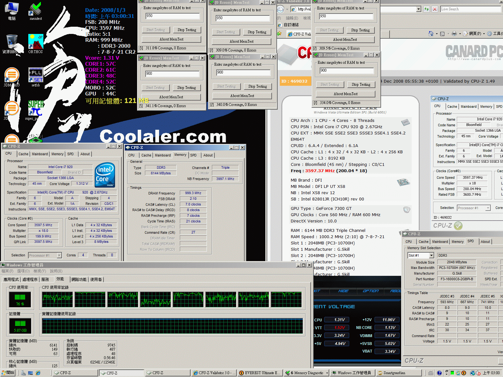Click OPTION button in Smartguardian
Viewport: 503px width, 377px height.
371,291
